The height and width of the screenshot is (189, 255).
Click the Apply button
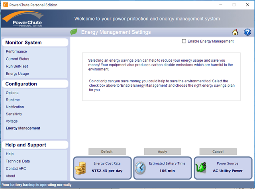tap(163, 152)
